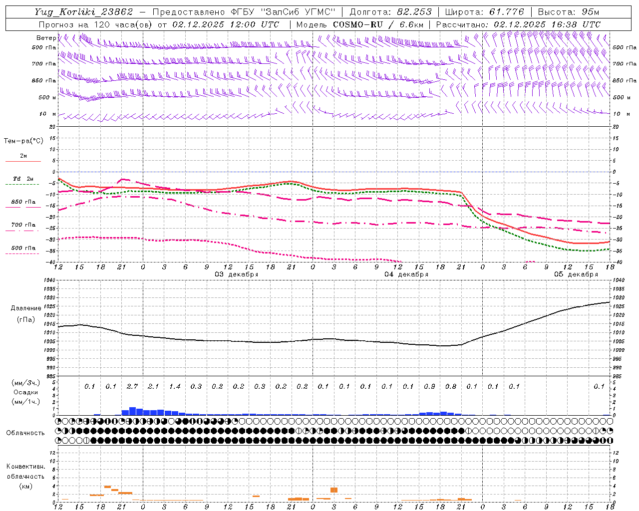Click the 04 декабря date label
Image resolution: width=639 pixels, height=511 pixels.
[406, 274]
